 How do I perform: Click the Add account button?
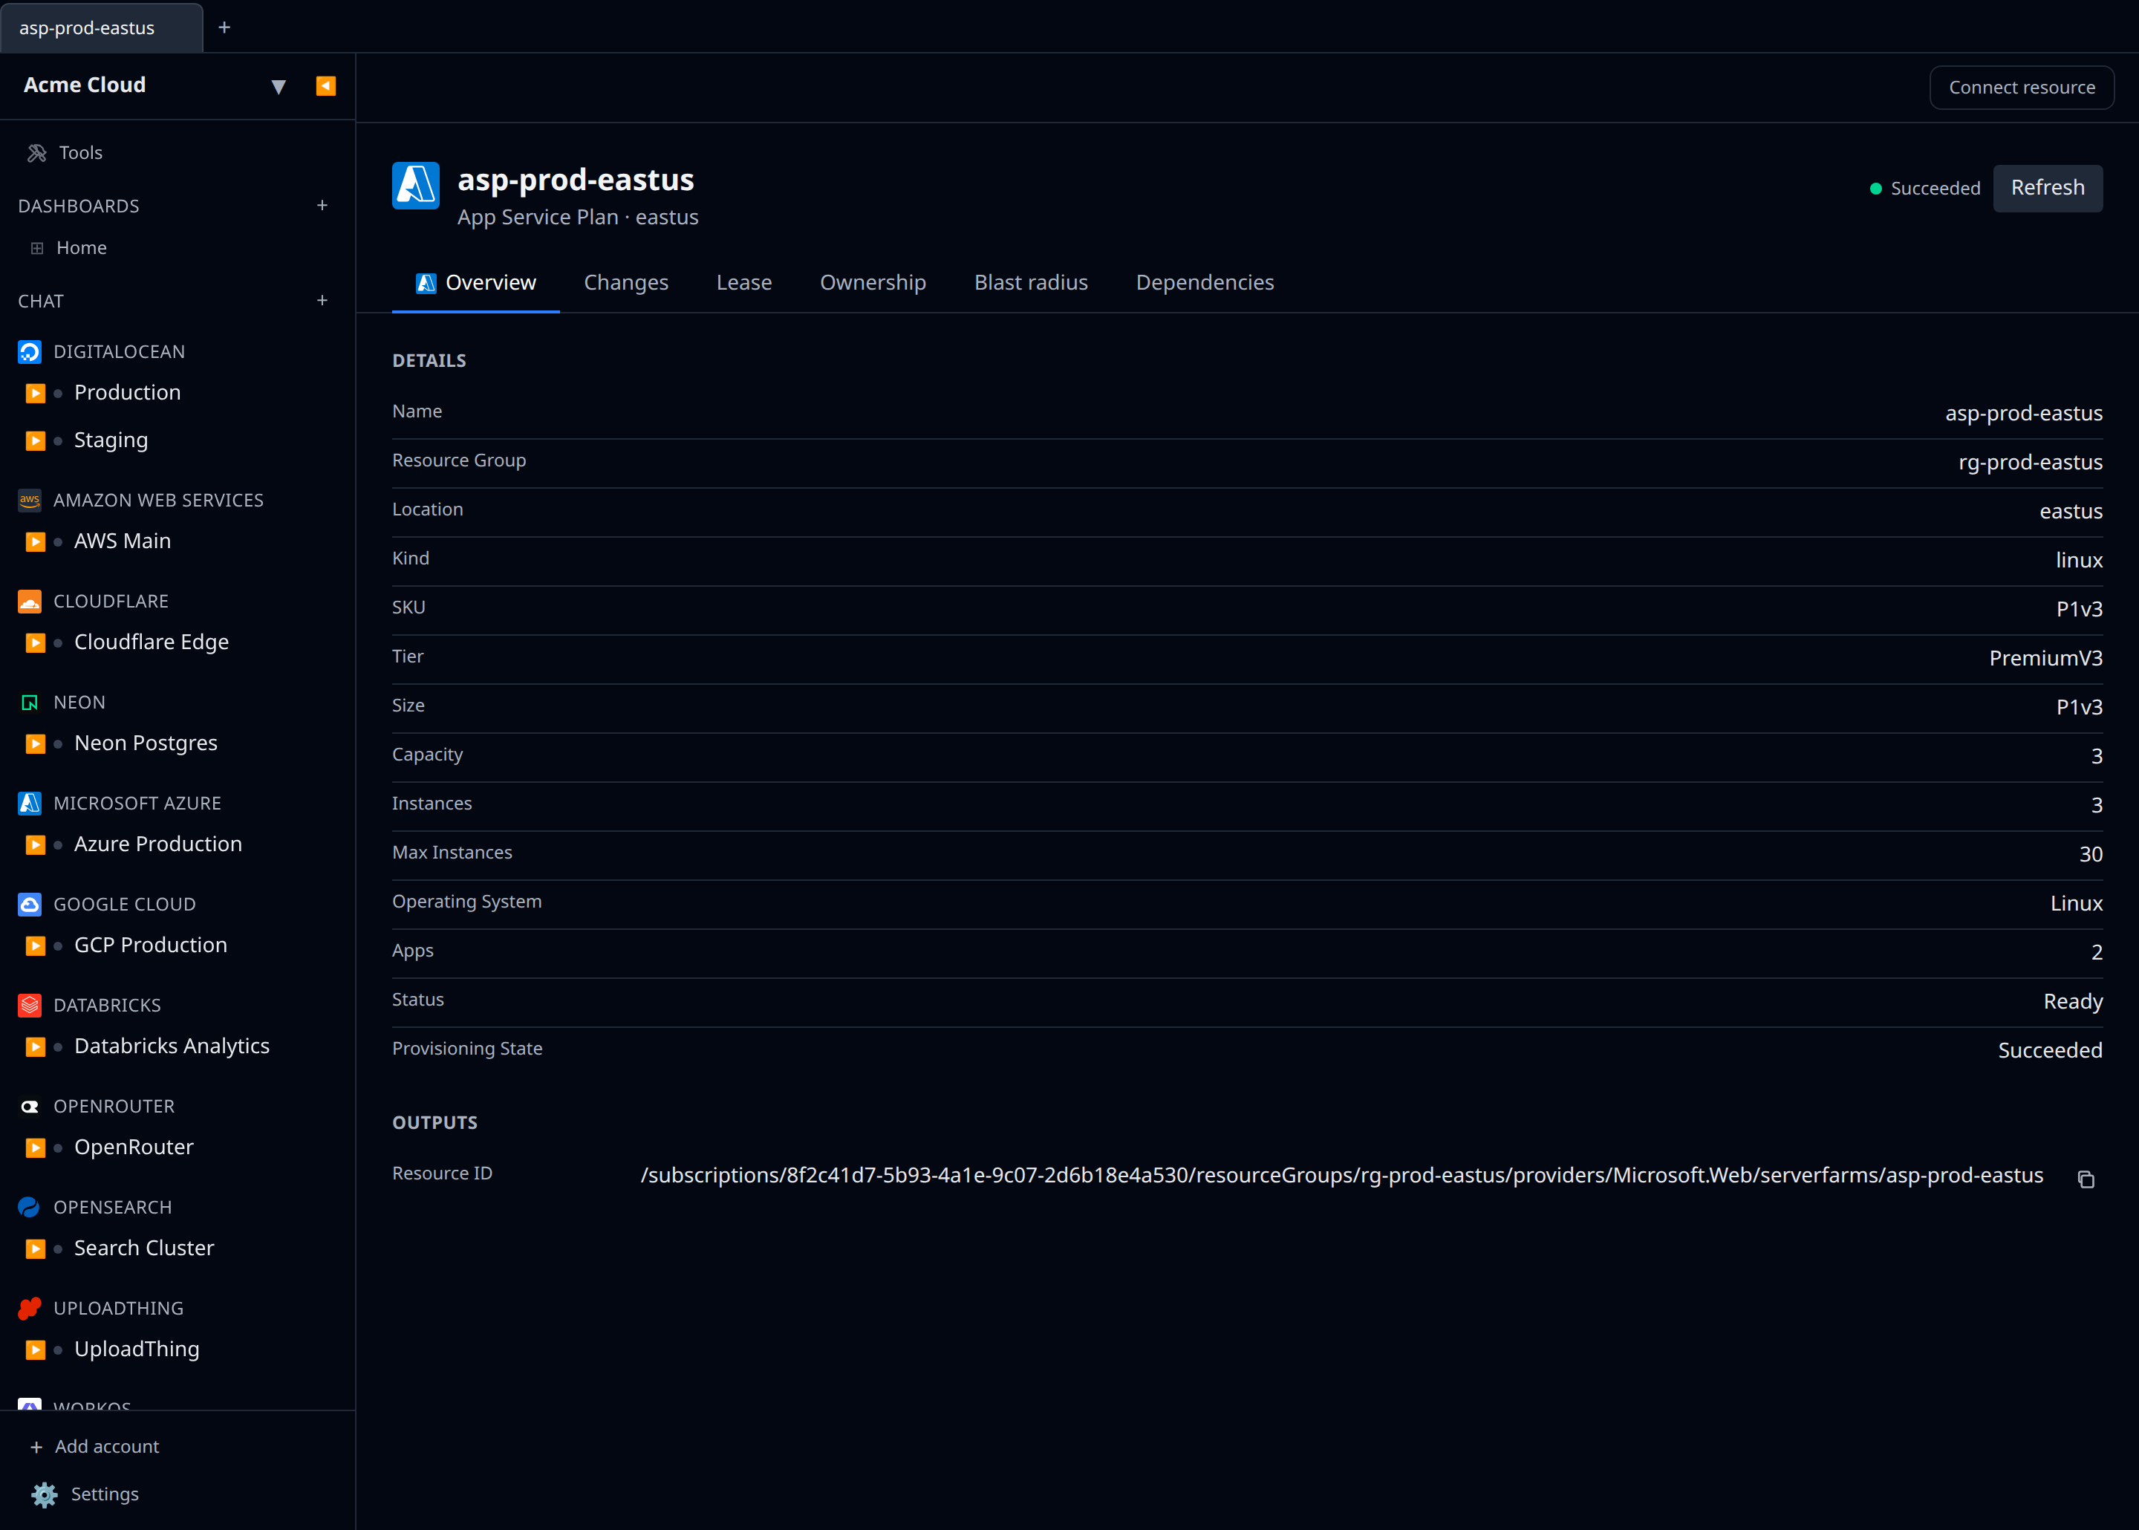[95, 1446]
